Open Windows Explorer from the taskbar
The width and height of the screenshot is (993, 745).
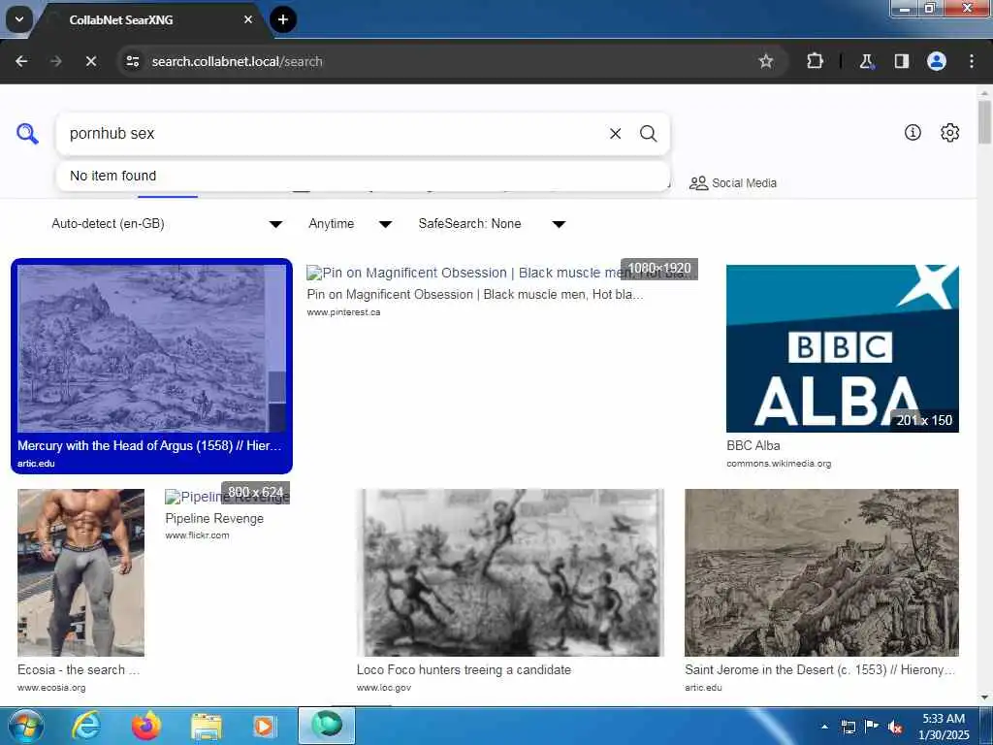point(206,726)
